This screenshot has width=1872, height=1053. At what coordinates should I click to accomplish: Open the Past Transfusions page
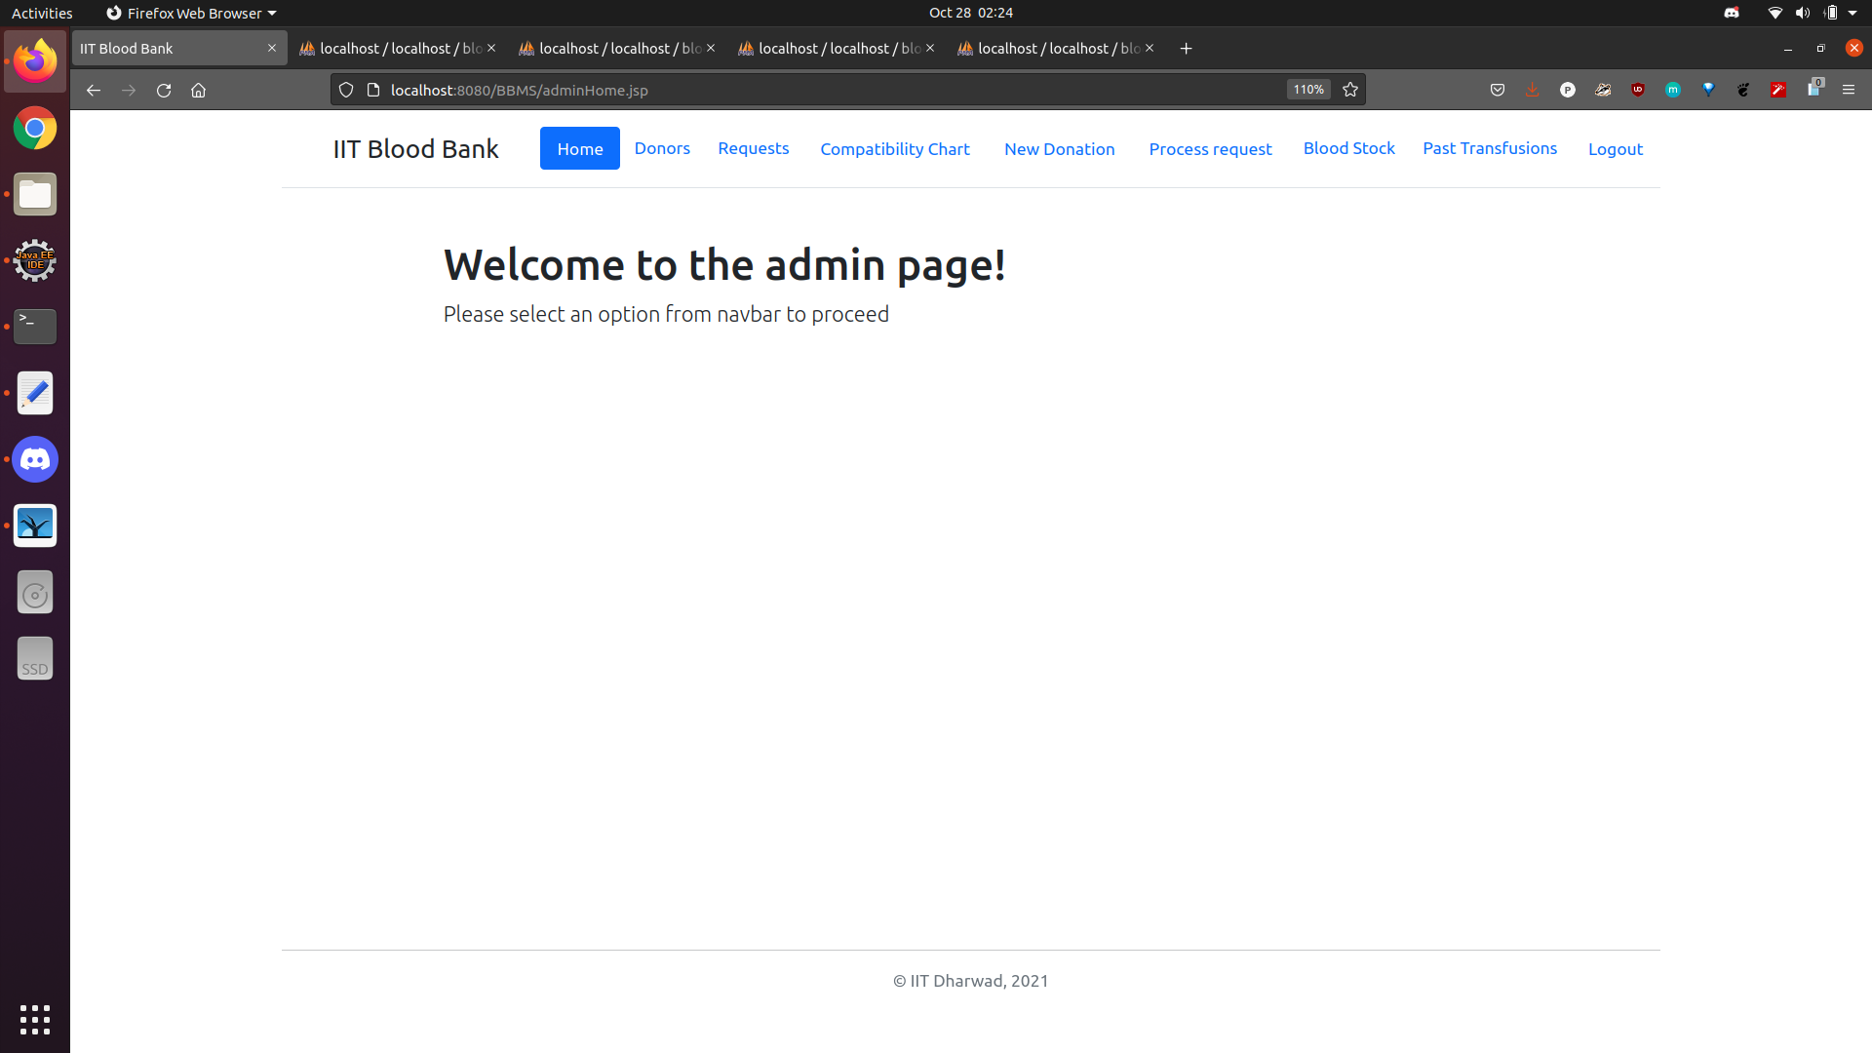(x=1490, y=148)
